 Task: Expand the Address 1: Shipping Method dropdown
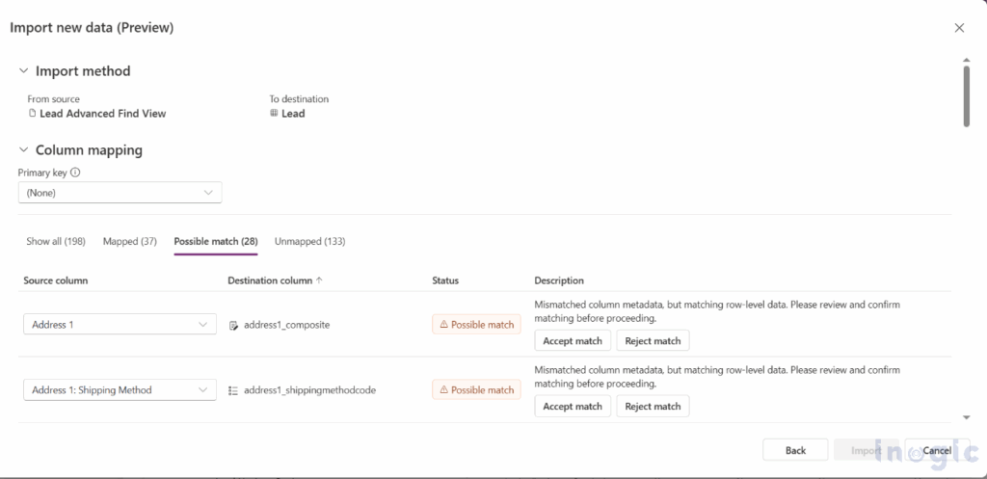(120, 390)
